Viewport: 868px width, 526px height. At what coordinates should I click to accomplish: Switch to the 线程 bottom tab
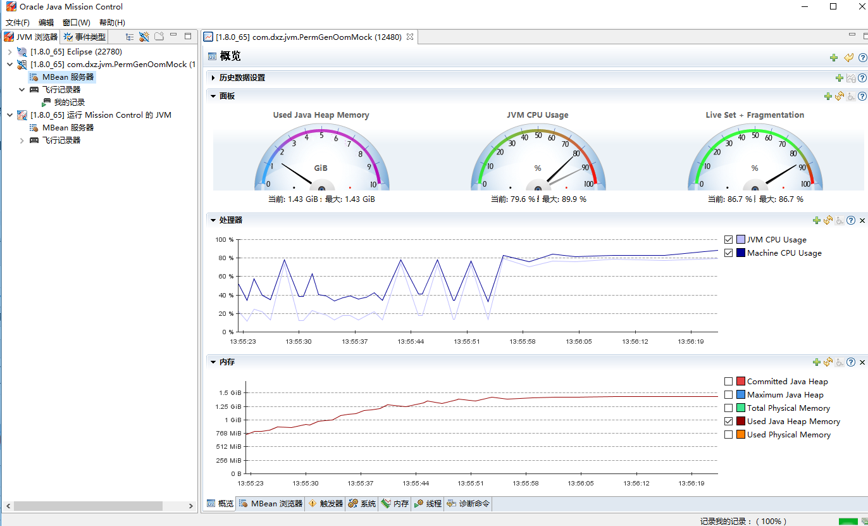(x=428, y=504)
